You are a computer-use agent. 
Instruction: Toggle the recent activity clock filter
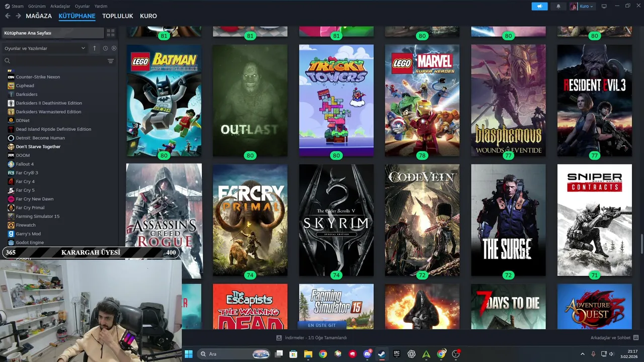pos(105,48)
